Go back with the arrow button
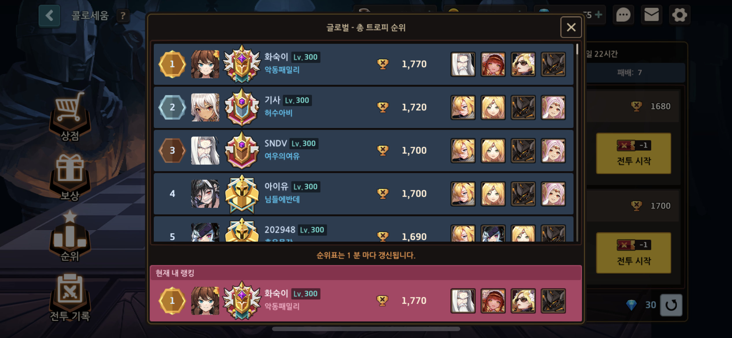This screenshot has height=338, width=732. tap(49, 16)
